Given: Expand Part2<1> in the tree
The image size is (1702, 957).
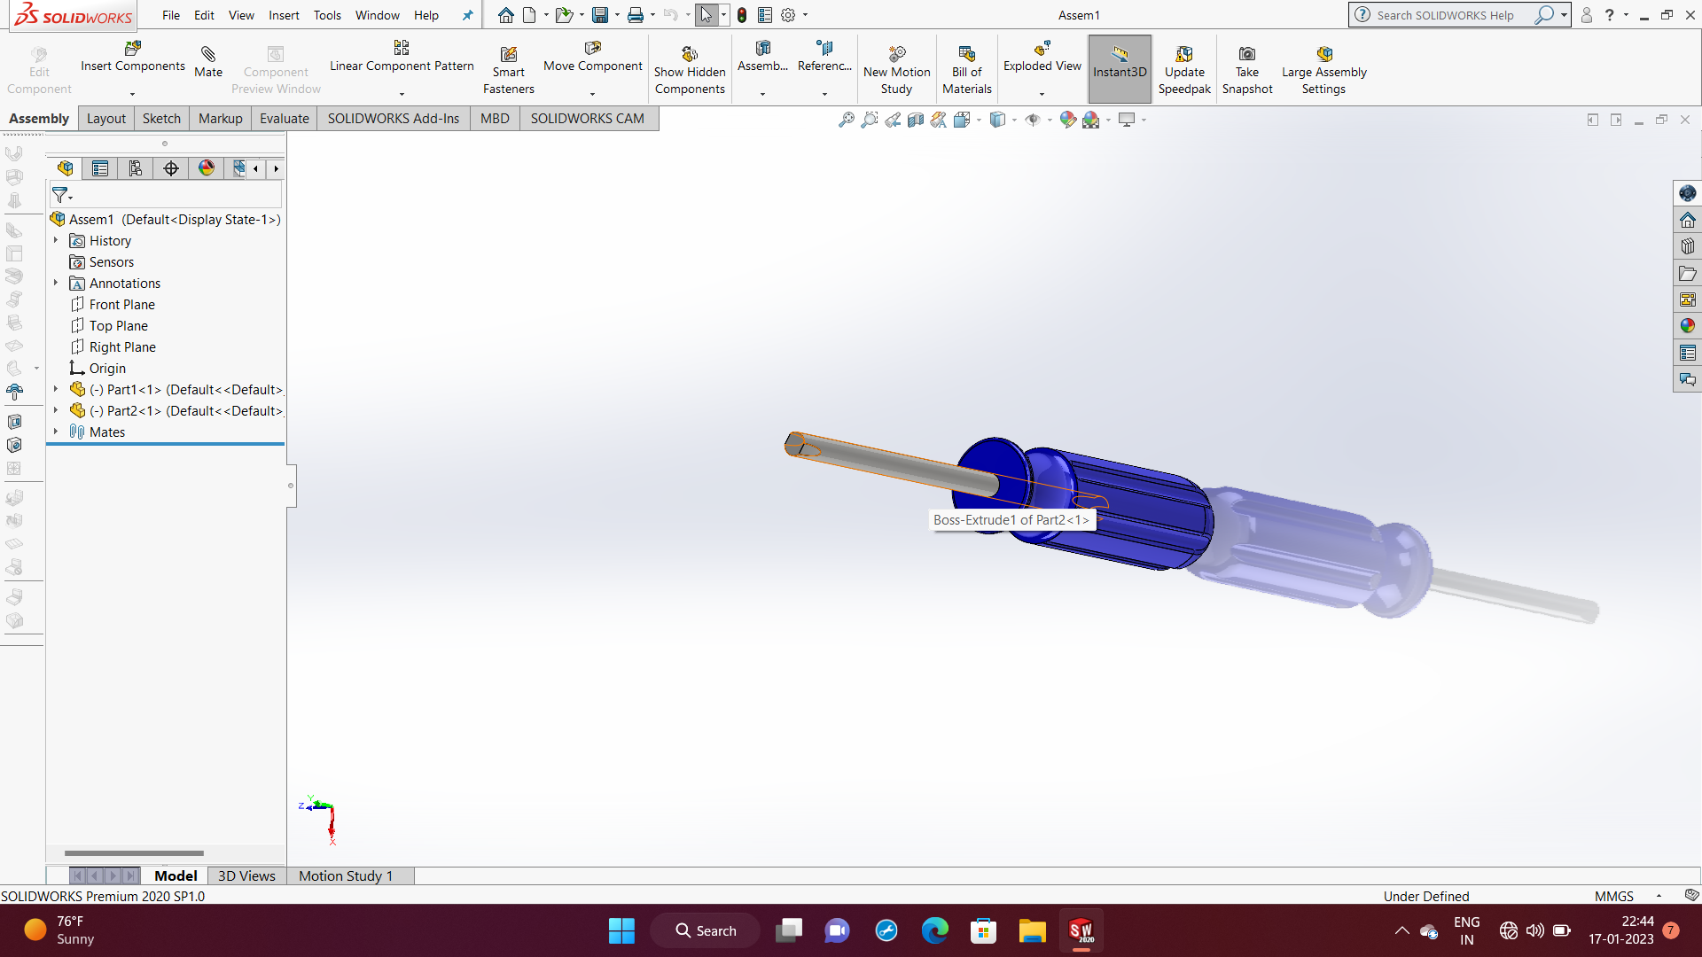Looking at the screenshot, I should 56,410.
